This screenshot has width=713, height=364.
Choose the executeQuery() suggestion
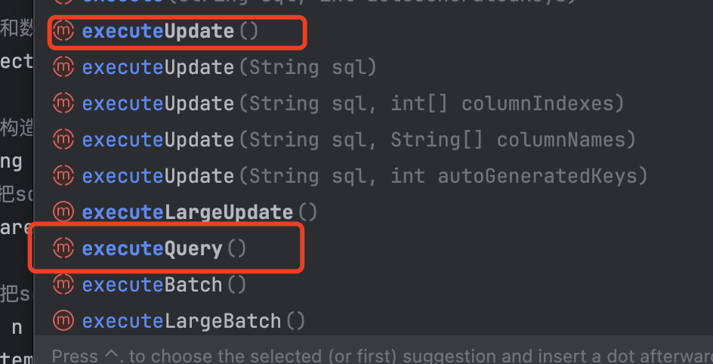click(x=373, y=248)
